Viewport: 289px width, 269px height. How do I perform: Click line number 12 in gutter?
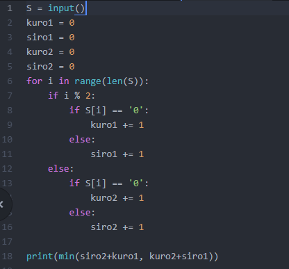pos(7,169)
